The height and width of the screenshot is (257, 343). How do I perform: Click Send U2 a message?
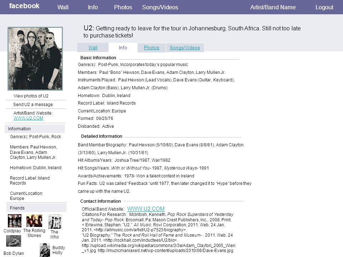coord(33,105)
